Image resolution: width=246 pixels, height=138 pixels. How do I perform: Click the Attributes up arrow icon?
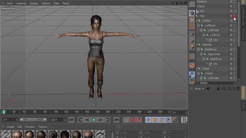coord(218,89)
